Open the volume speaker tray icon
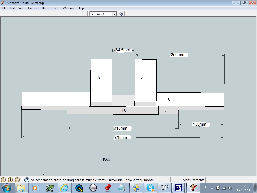Viewport: 257px width, 193px height. [x=230, y=188]
